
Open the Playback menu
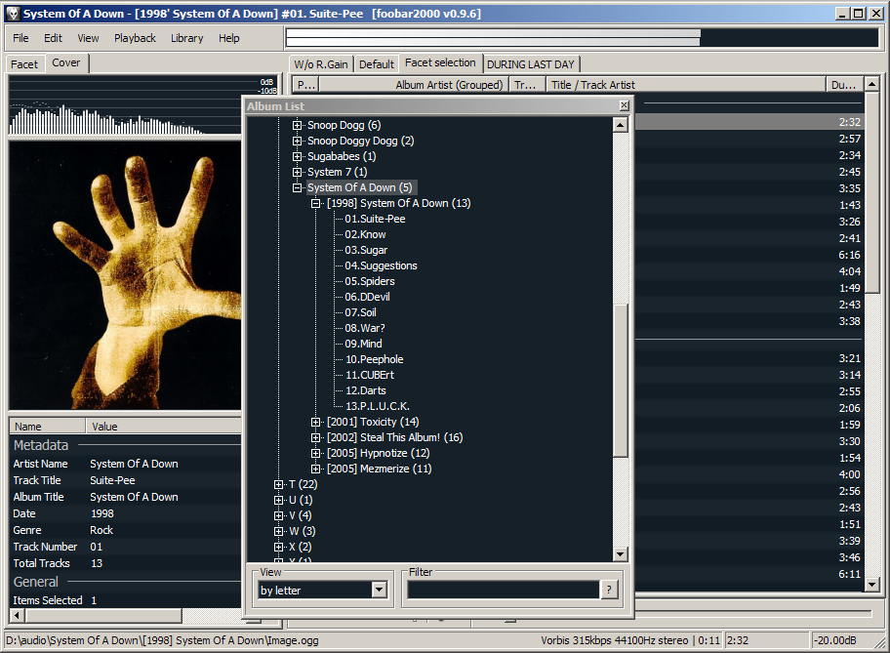135,38
